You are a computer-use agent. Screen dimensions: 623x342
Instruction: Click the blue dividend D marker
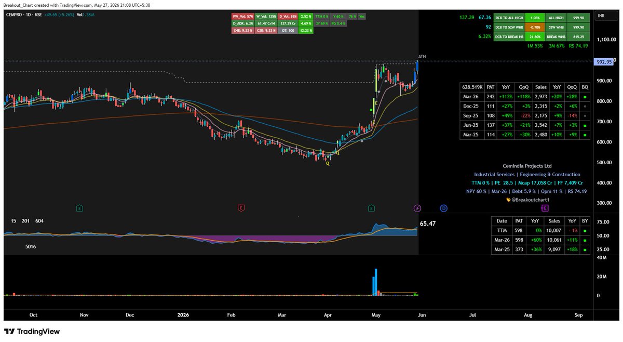tap(444, 208)
